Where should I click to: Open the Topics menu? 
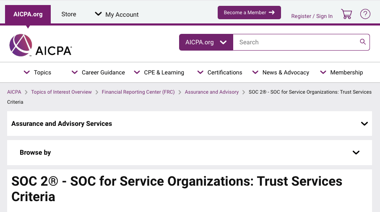point(38,72)
